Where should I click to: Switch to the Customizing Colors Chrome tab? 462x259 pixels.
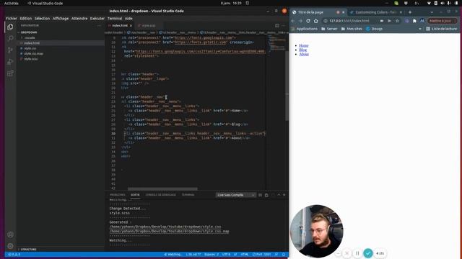[x=375, y=12]
